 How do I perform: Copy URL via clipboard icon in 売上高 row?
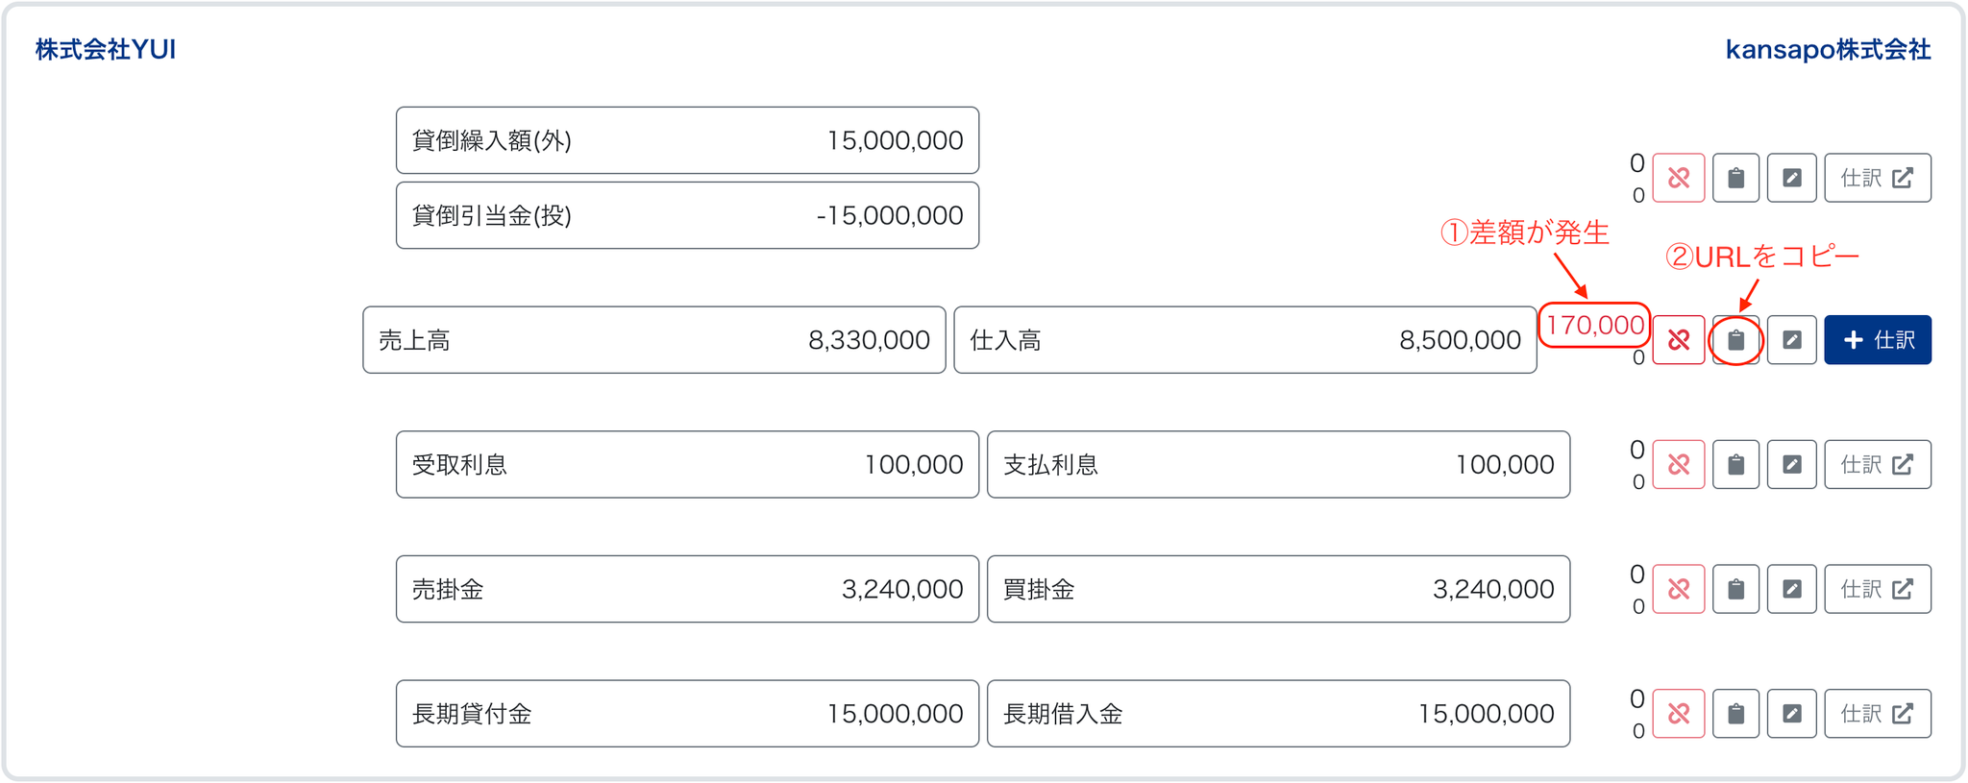coord(1735,340)
